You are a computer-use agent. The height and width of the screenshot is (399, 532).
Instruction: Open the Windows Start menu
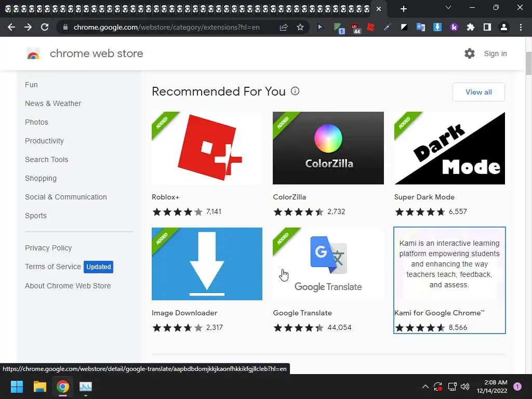click(17, 387)
